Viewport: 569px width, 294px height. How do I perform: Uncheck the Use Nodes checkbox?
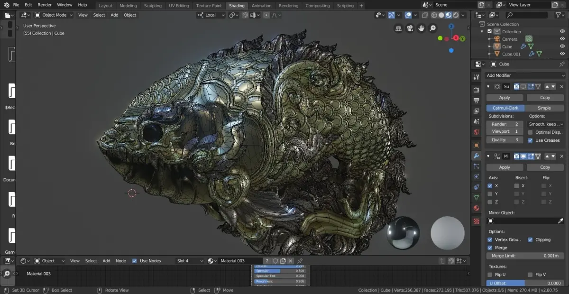tap(135, 261)
